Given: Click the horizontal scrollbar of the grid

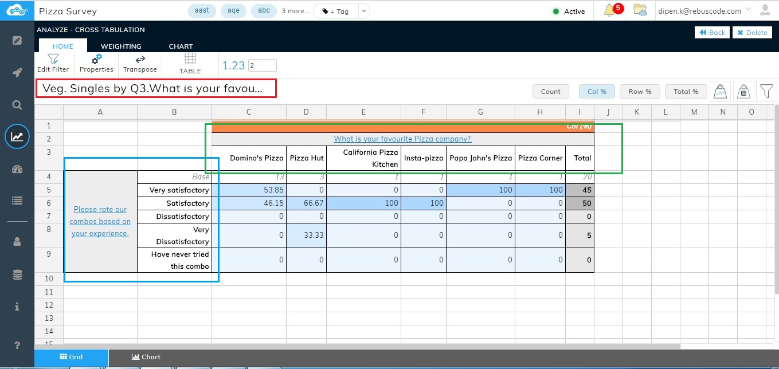Looking at the screenshot, I should click(358, 346).
